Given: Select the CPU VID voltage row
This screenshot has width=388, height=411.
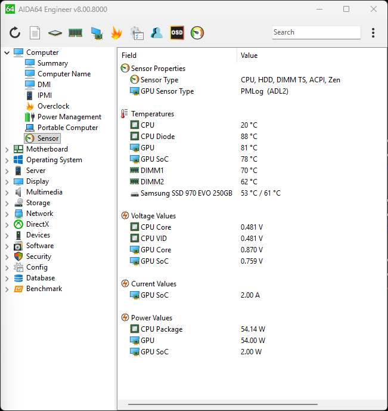Looking at the screenshot, I should click(252, 239).
